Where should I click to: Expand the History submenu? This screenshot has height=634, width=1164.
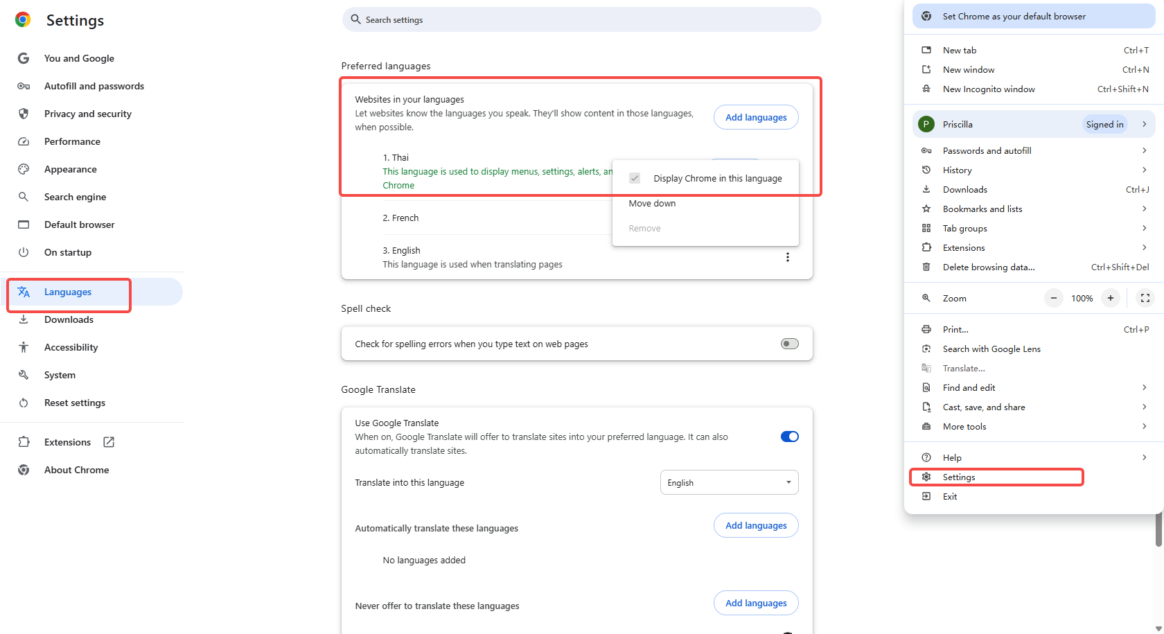pos(956,170)
